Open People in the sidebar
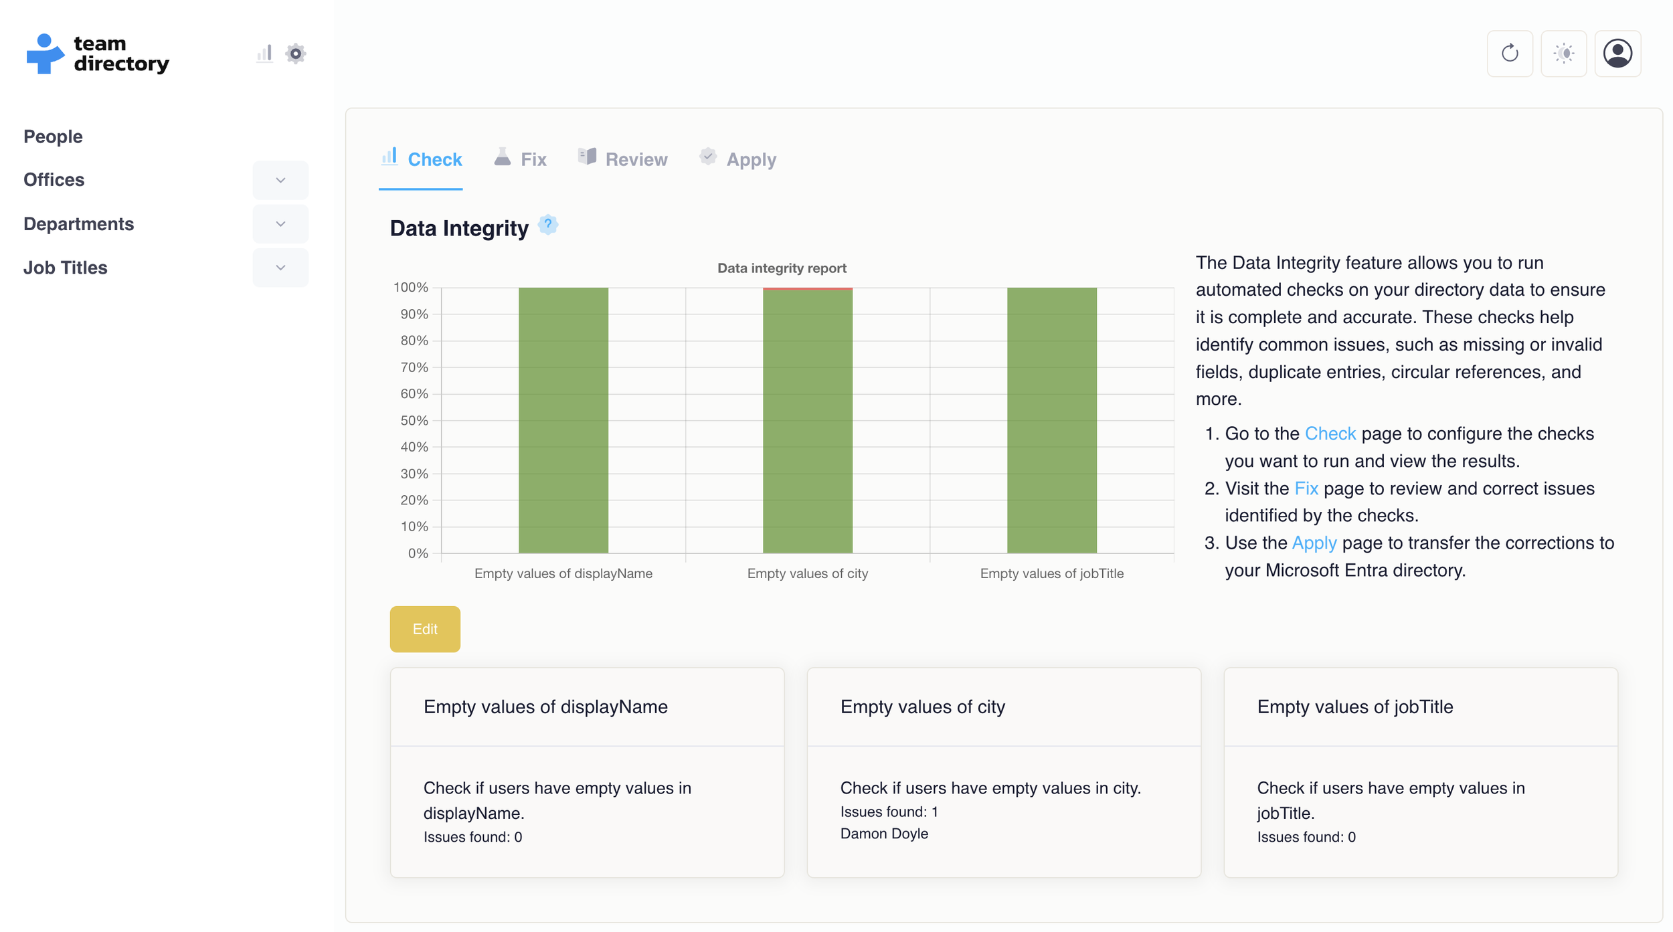 (53, 136)
